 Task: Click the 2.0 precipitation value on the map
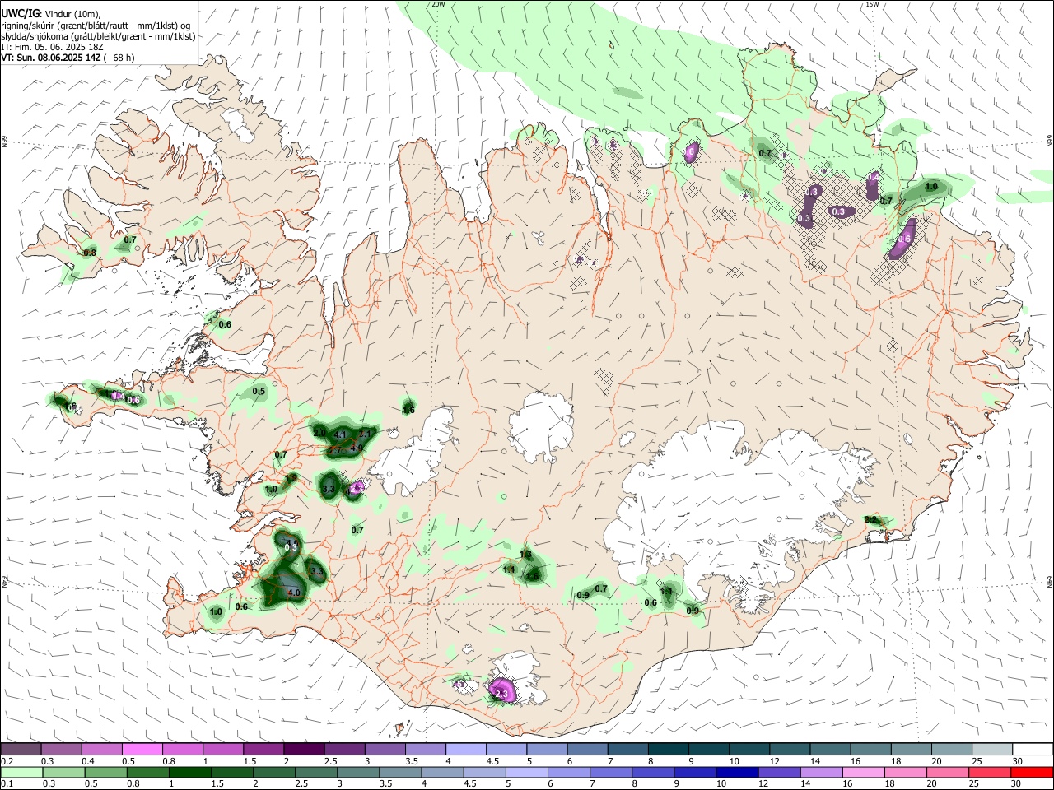(320, 433)
